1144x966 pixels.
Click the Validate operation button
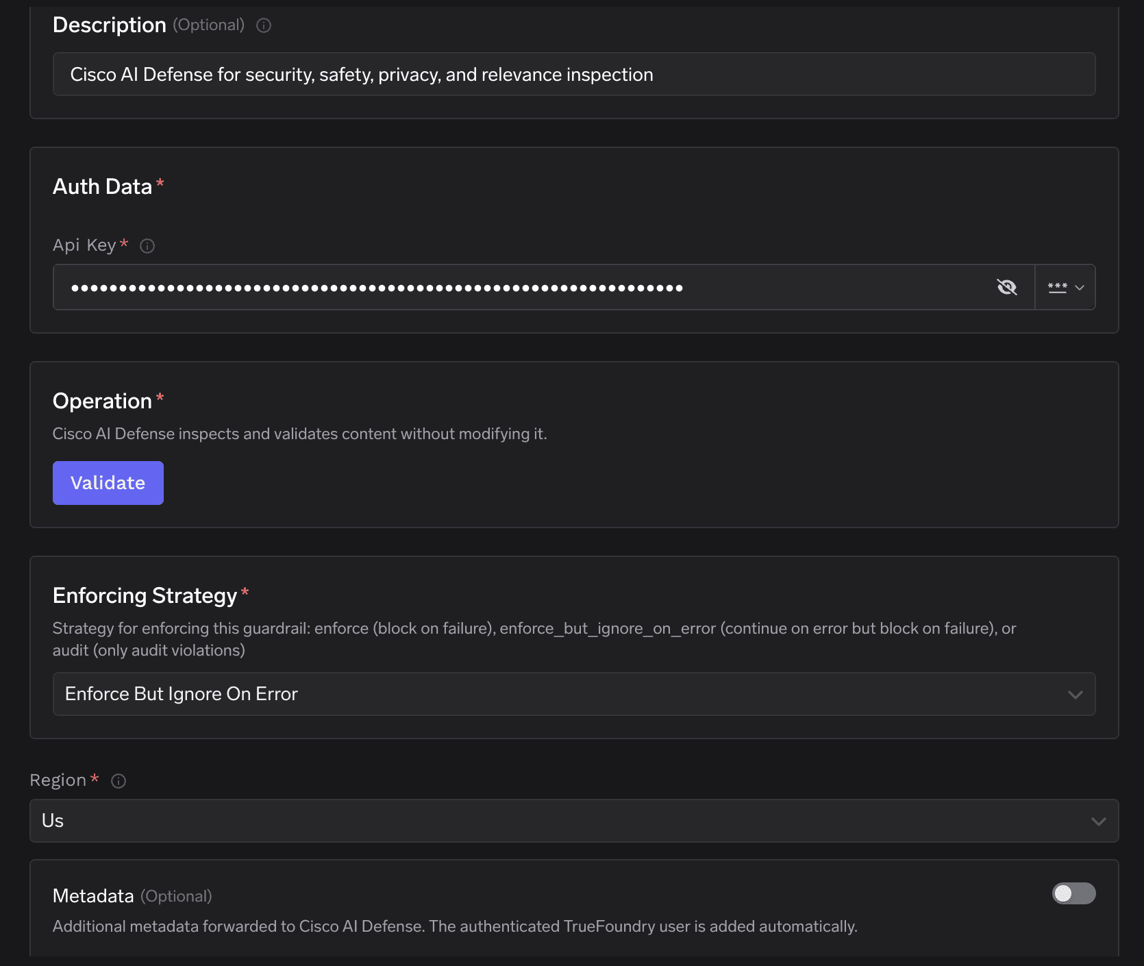(108, 483)
